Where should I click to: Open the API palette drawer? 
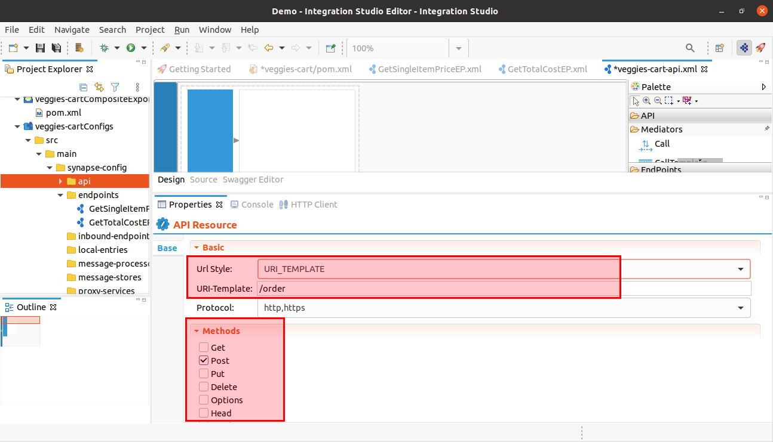pyautogui.click(x=700, y=116)
